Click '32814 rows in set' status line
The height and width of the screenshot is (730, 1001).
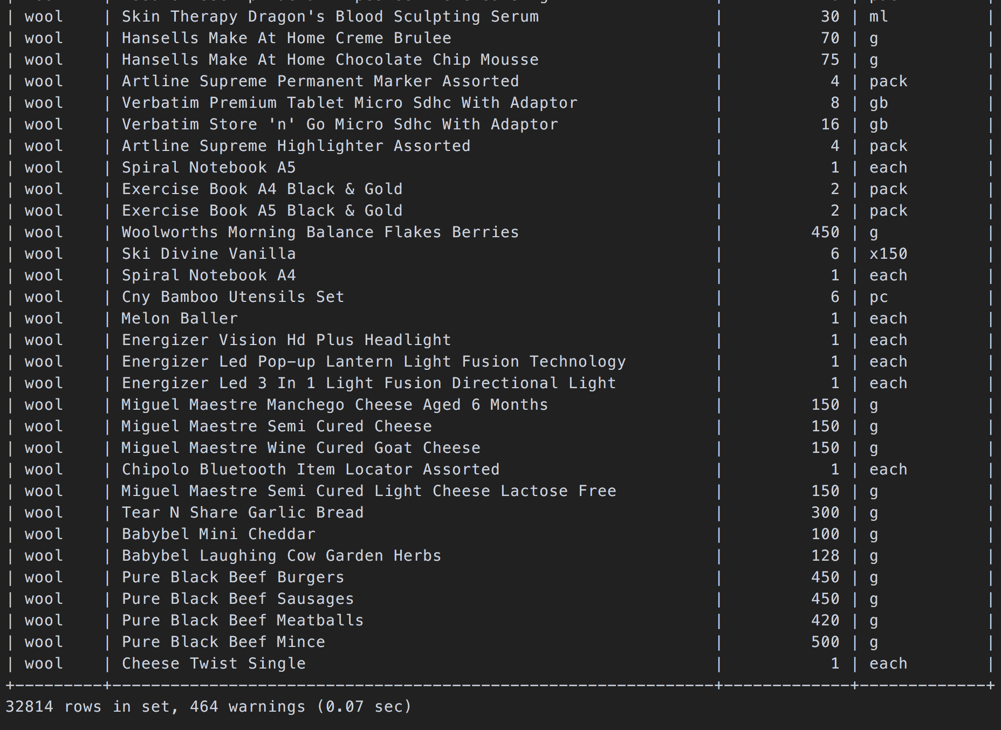point(208,707)
